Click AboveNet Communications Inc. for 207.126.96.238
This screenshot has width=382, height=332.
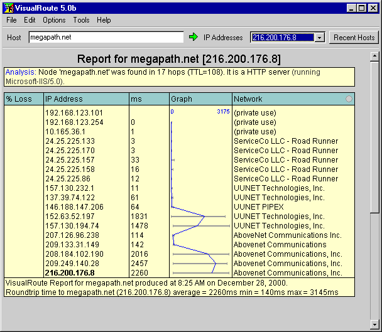[x=288, y=235]
